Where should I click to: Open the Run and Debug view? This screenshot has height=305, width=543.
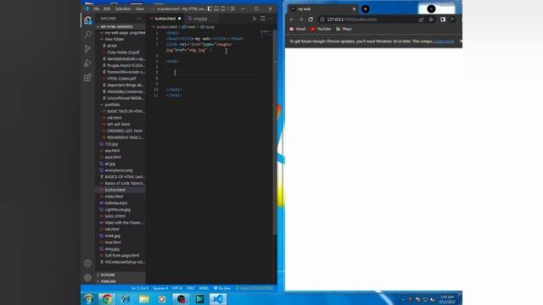click(87, 63)
